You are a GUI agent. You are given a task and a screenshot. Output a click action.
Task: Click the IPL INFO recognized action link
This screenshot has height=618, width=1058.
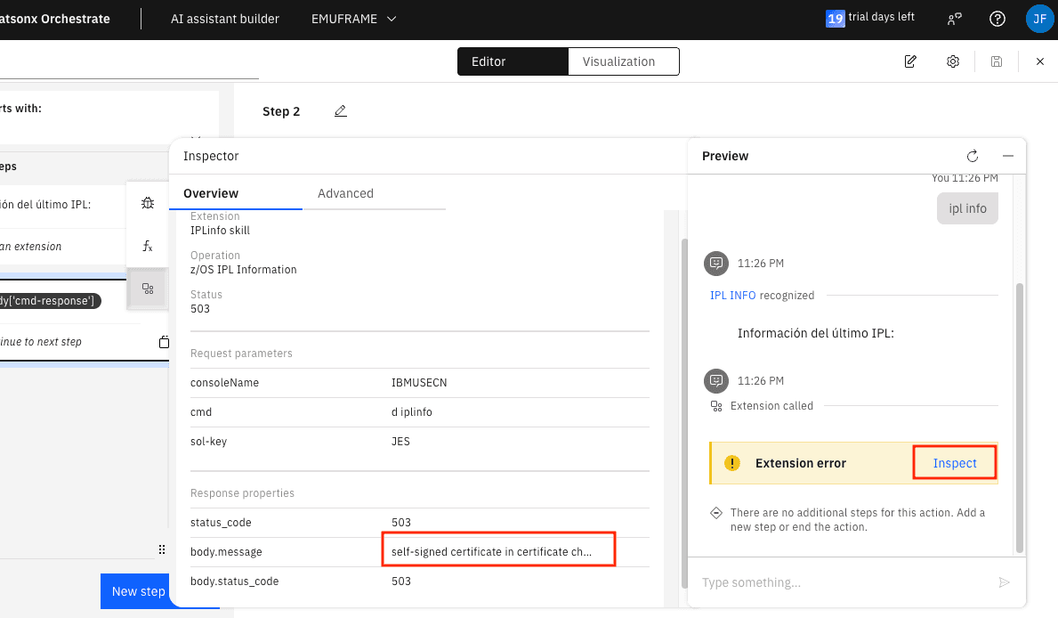732,295
